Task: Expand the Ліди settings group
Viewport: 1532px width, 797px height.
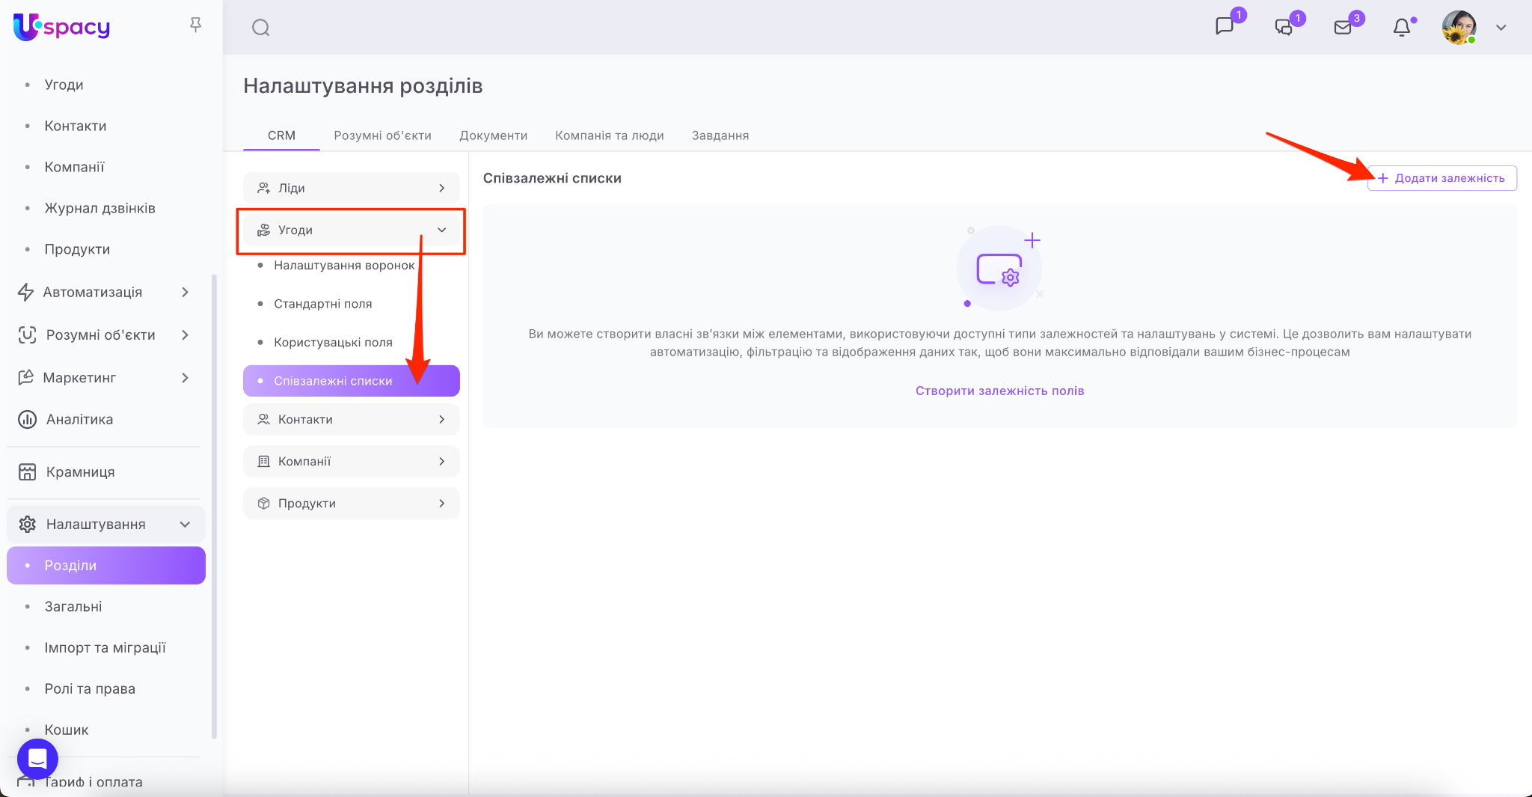Action: coord(441,188)
